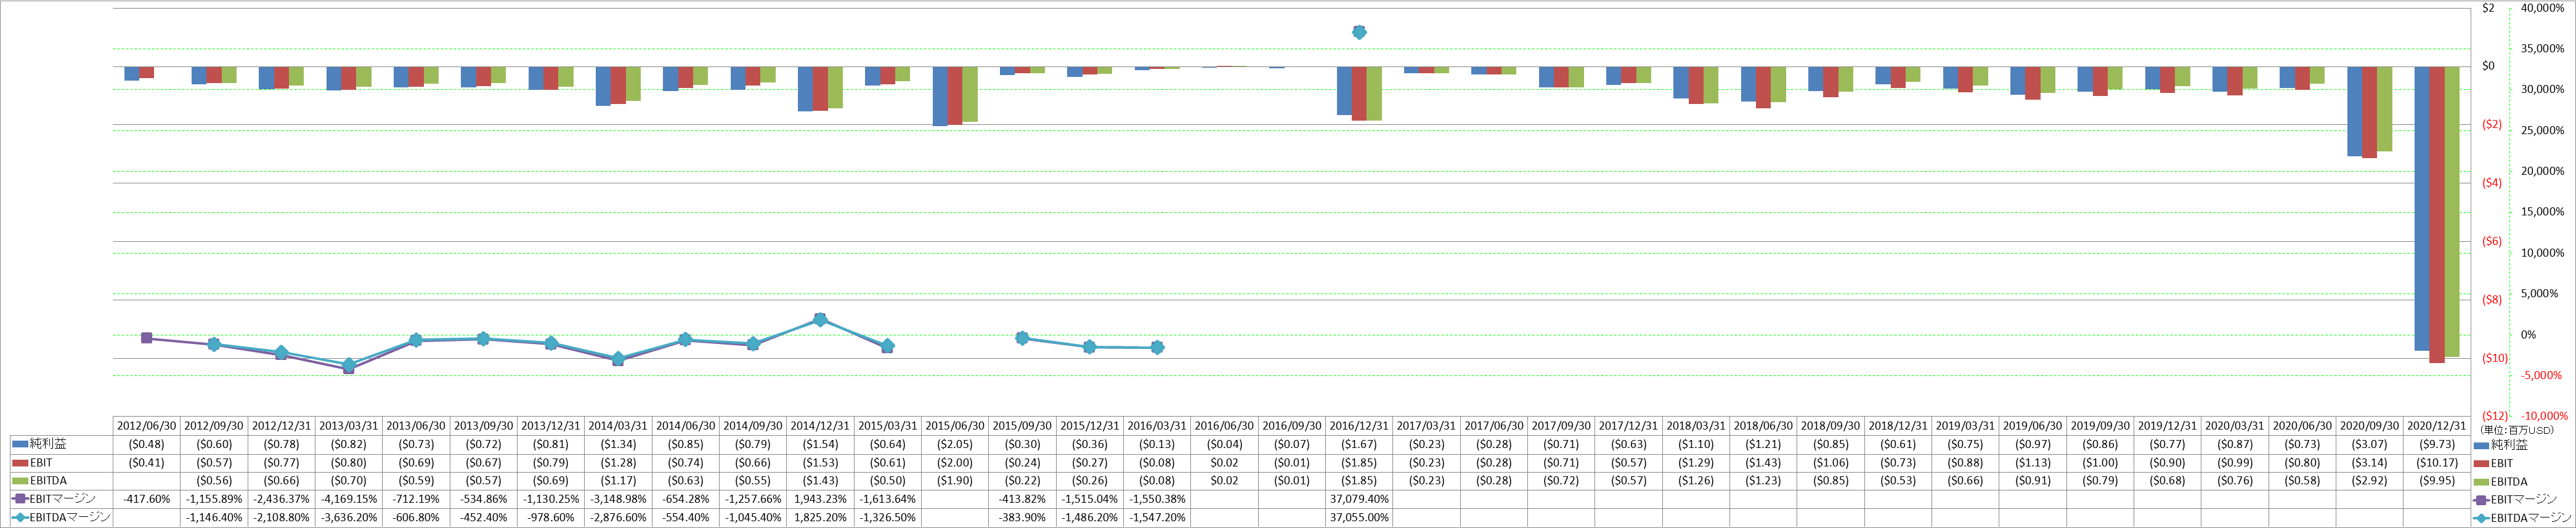This screenshot has width=2576, height=528.
Task: Select EBITDA cell ($2.92) for 2020/09/30
Action: 2370,481
